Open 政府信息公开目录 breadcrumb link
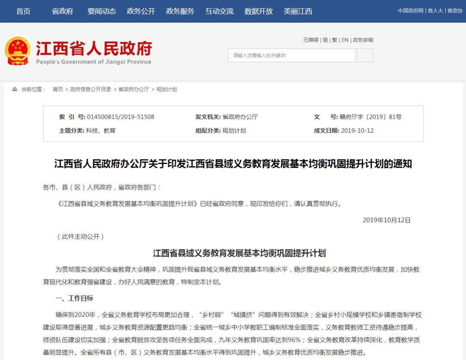 pyautogui.click(x=91, y=89)
